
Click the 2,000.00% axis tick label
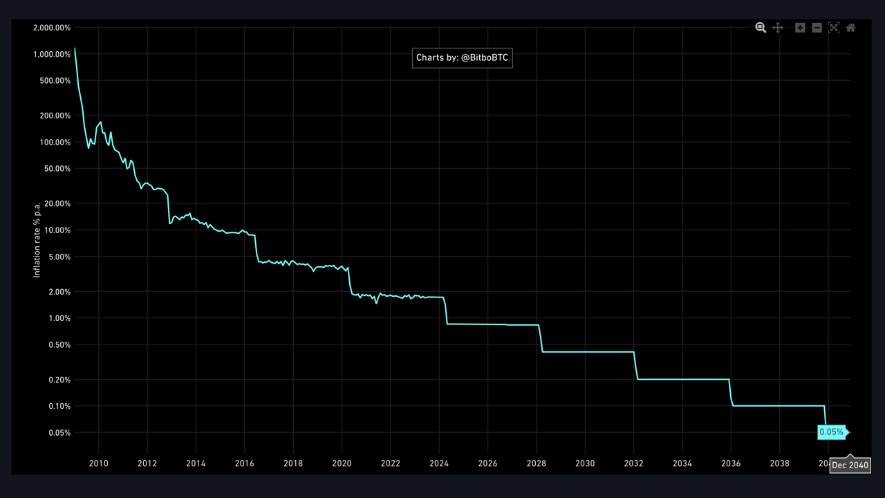pos(53,28)
